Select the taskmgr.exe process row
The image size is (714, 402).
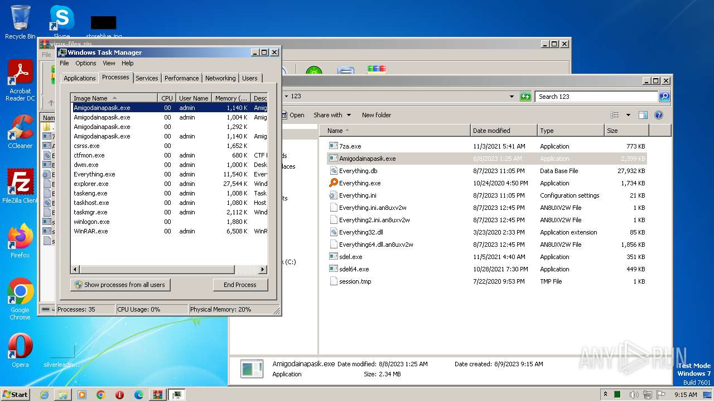170,212
